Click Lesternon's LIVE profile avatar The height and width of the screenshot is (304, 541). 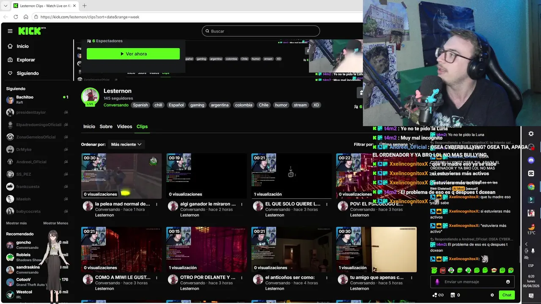pyautogui.click(x=90, y=97)
